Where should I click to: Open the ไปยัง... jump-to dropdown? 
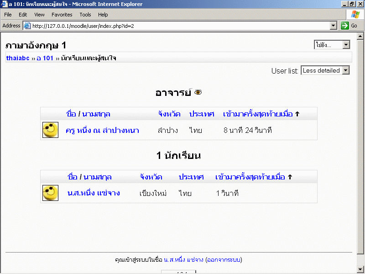tap(332, 44)
